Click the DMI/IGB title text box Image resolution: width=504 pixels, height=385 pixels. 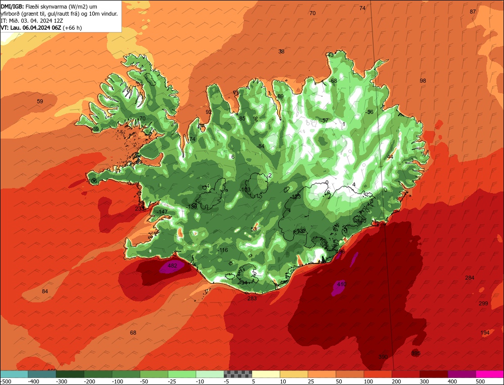point(61,16)
